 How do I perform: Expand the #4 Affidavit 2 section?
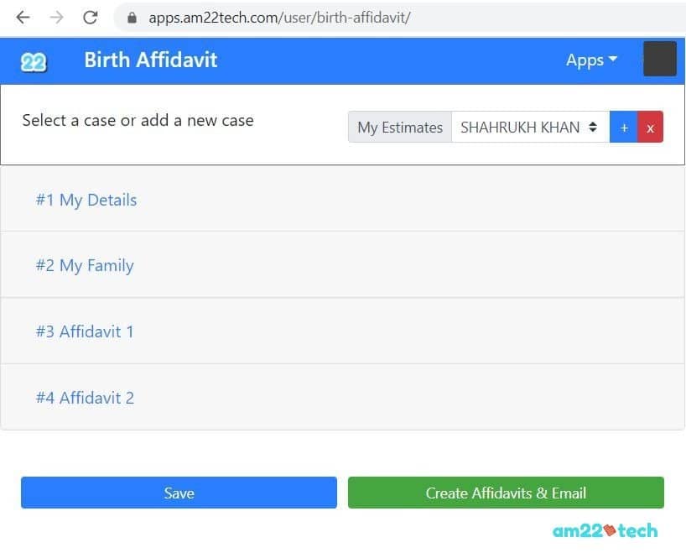pos(85,397)
